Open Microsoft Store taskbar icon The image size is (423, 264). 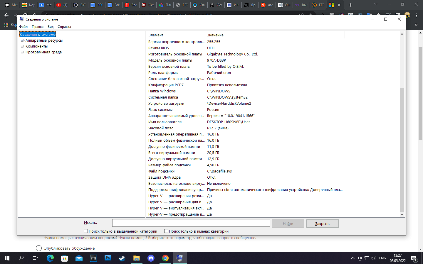point(64,258)
